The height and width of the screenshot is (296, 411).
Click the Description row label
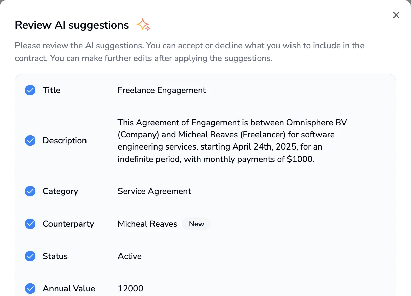tap(65, 140)
